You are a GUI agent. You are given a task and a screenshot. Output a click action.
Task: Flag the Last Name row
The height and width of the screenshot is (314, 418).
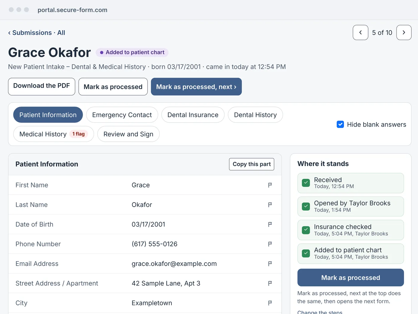pos(270,205)
